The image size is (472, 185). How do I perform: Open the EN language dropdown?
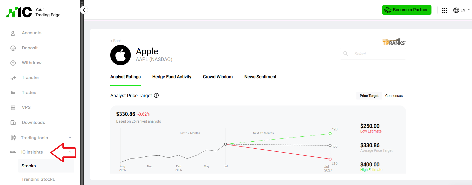[x=465, y=10]
